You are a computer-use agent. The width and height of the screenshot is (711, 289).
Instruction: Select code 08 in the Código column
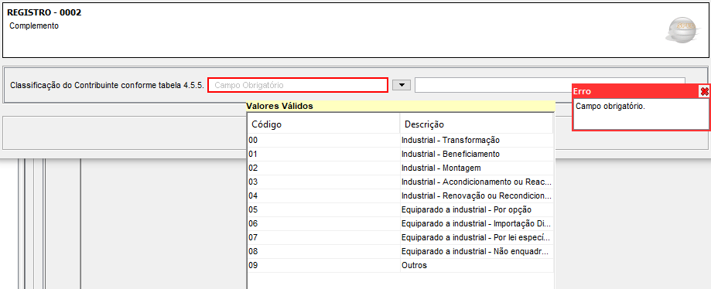point(323,251)
